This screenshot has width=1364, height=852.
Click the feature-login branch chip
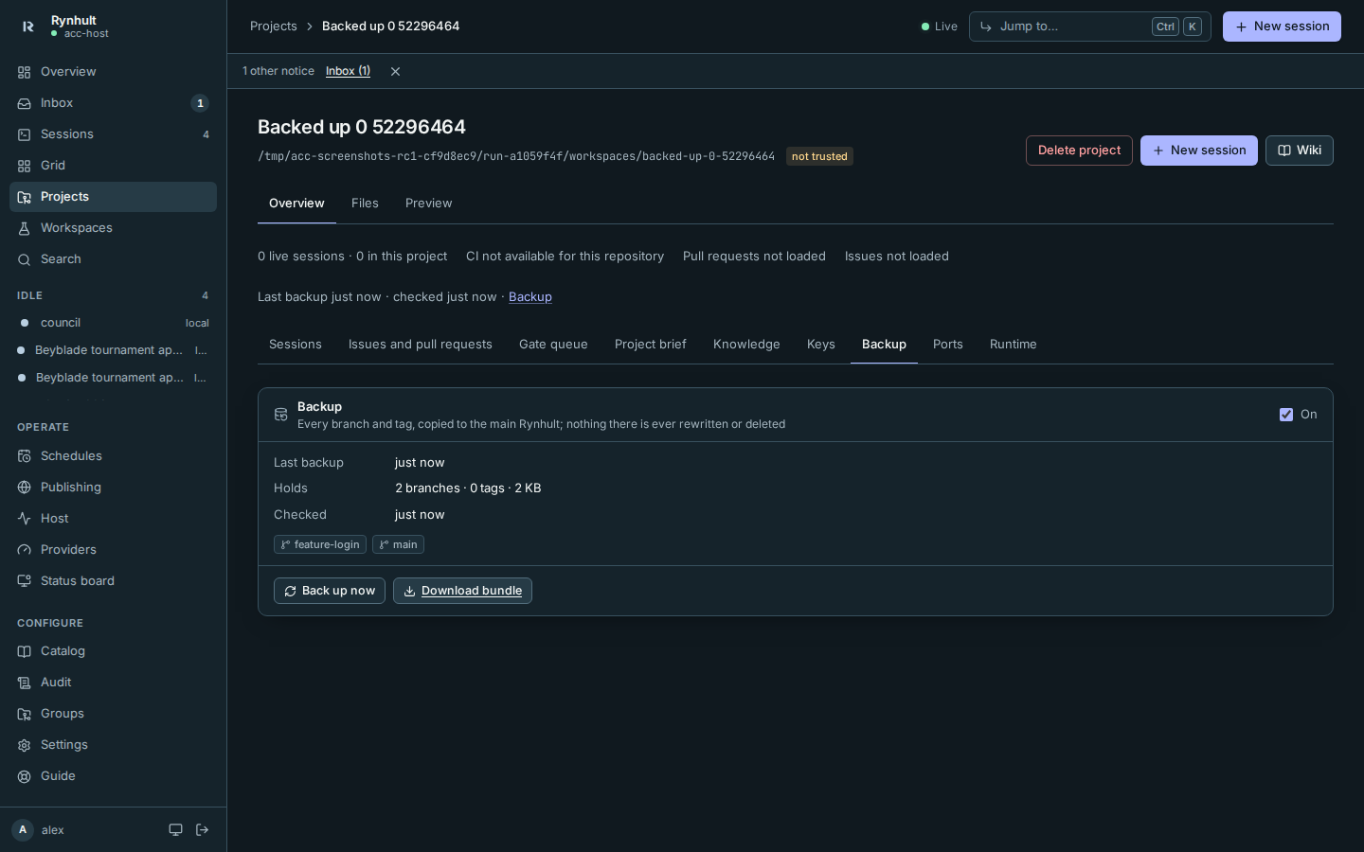[x=320, y=544]
